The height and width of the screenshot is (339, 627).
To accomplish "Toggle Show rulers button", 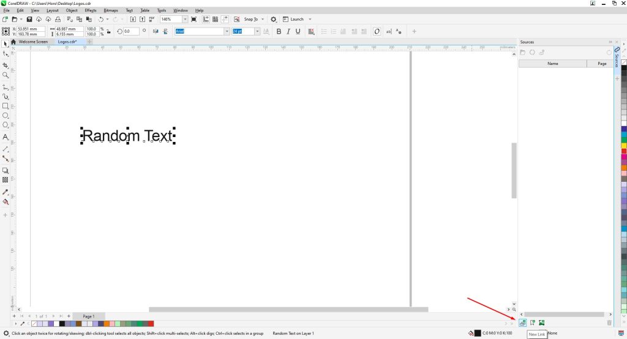I will point(206,19).
